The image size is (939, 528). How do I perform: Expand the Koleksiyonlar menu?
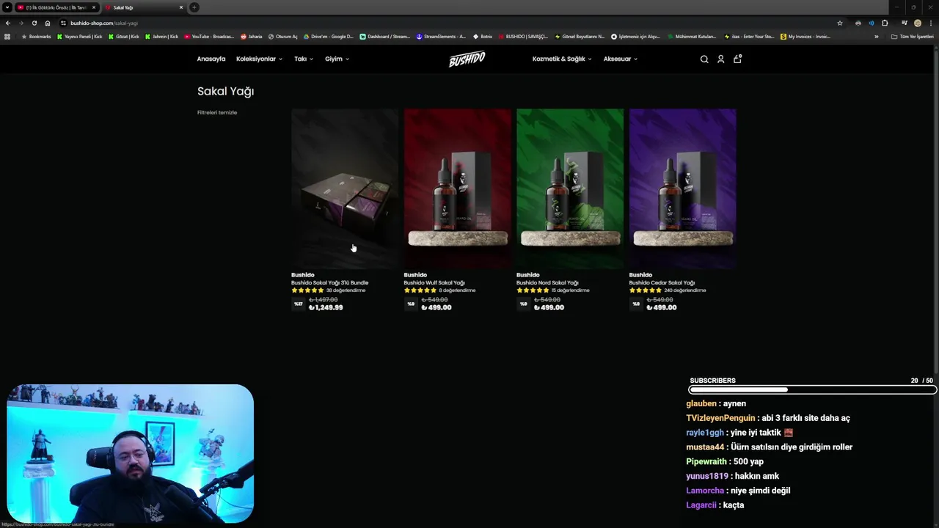[259, 59]
